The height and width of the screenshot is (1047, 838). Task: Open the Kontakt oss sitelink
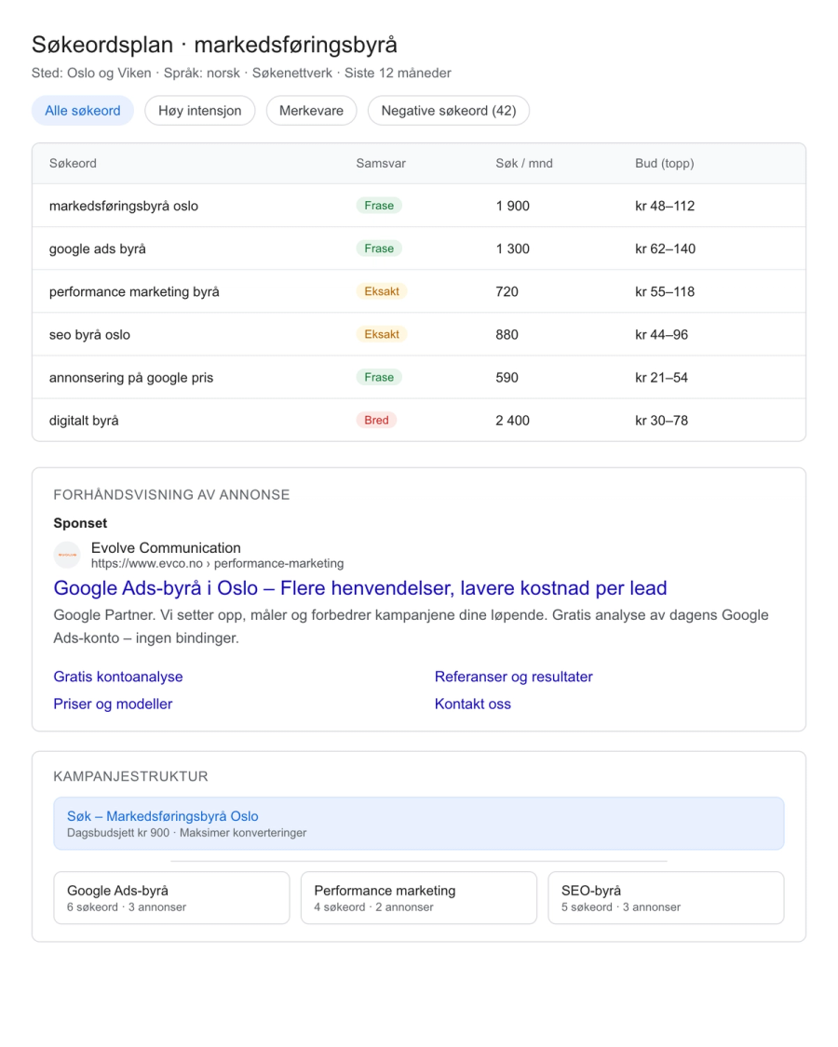click(472, 705)
